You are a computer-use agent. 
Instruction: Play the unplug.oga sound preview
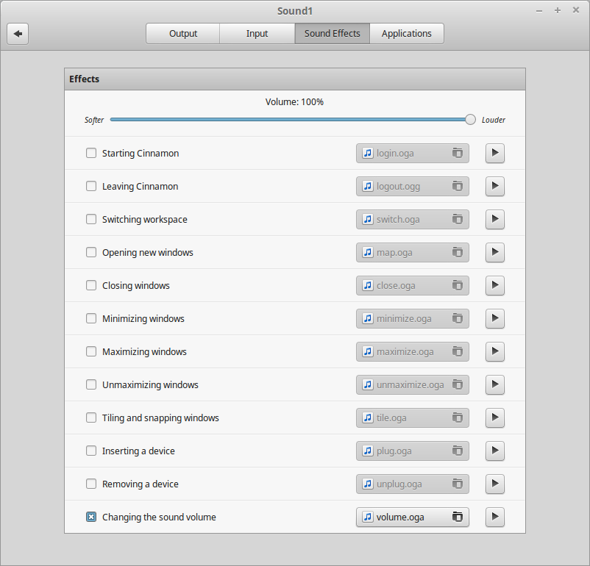[x=495, y=484]
